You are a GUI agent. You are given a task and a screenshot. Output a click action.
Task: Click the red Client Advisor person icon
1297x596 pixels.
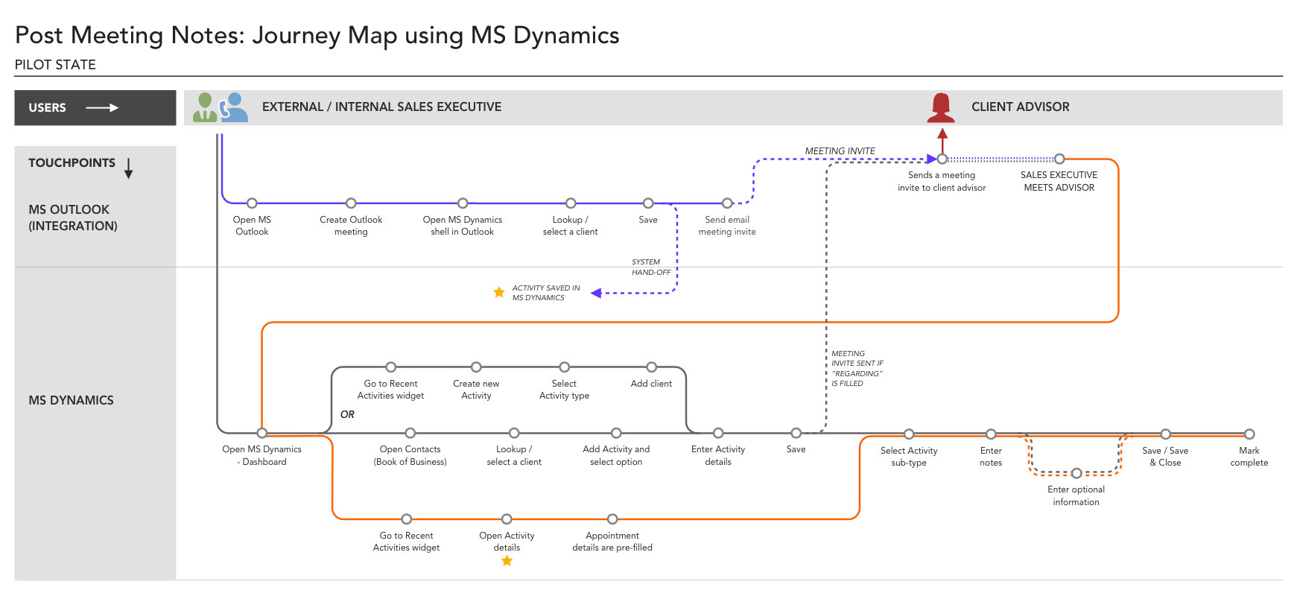point(941,108)
